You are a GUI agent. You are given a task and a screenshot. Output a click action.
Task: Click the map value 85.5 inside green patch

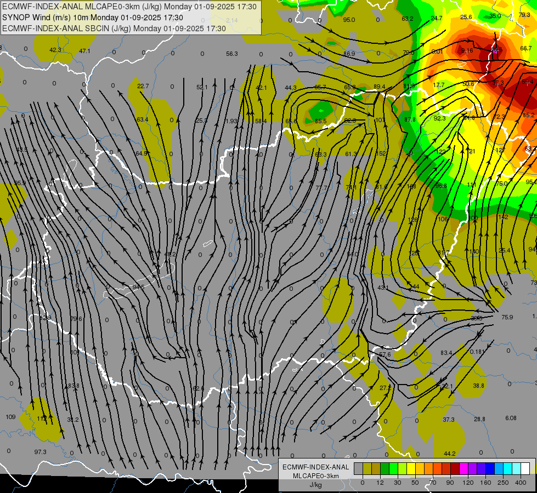320,121
